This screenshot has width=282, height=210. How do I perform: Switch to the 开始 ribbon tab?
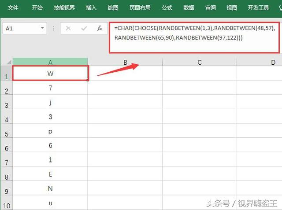(37, 7)
